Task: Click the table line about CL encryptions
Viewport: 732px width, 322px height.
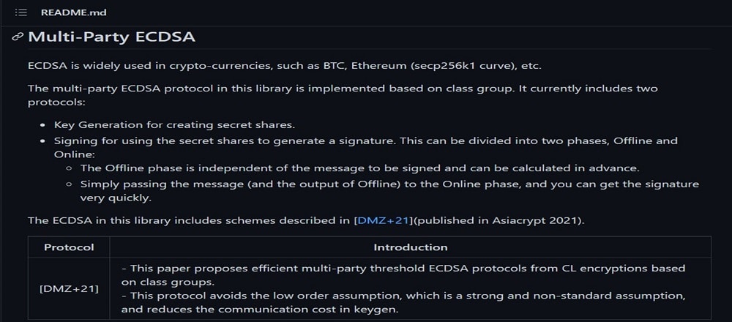Action: pos(403,275)
